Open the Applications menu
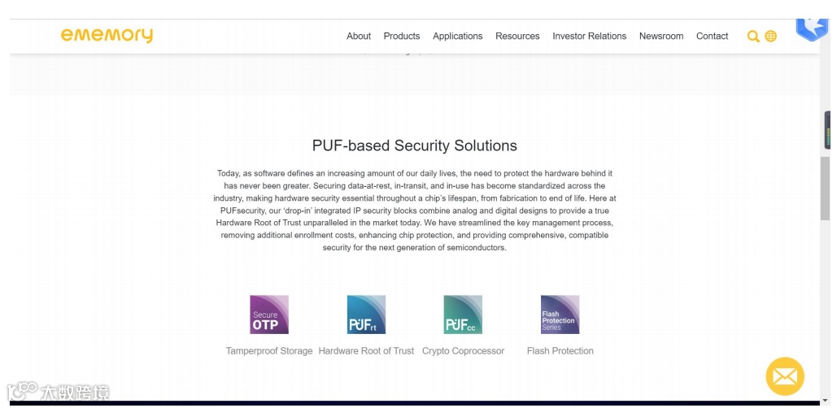The width and height of the screenshot is (837, 408). [x=457, y=37]
